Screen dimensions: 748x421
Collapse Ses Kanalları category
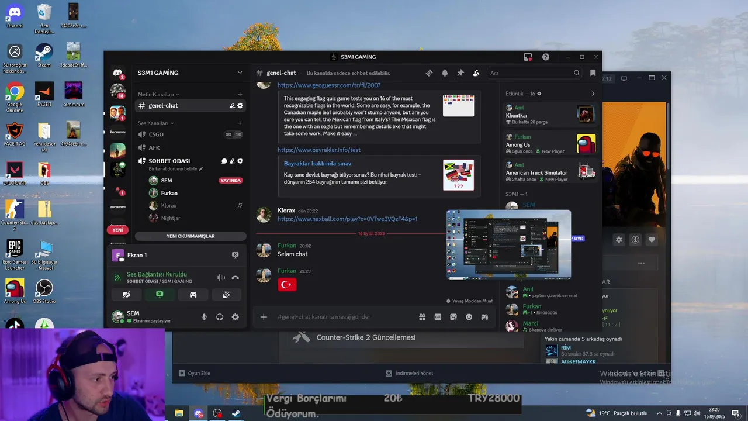point(155,123)
